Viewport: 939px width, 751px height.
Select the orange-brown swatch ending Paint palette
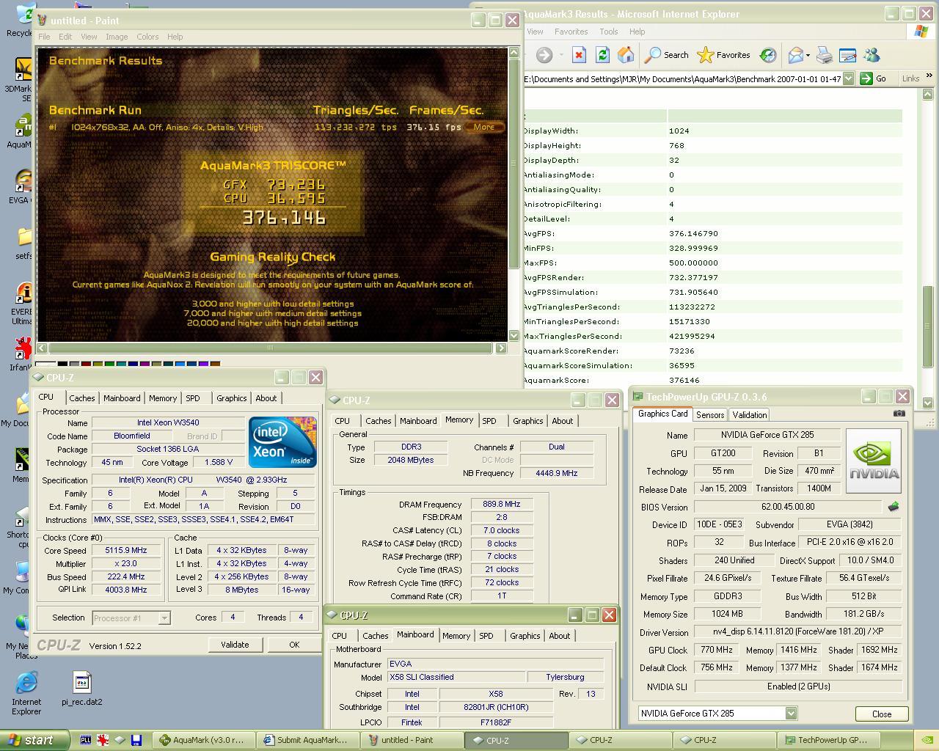[215, 363]
